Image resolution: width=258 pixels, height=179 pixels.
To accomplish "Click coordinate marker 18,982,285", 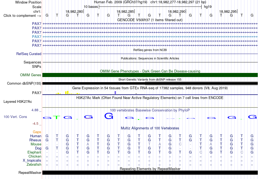I will tap(125, 11).
